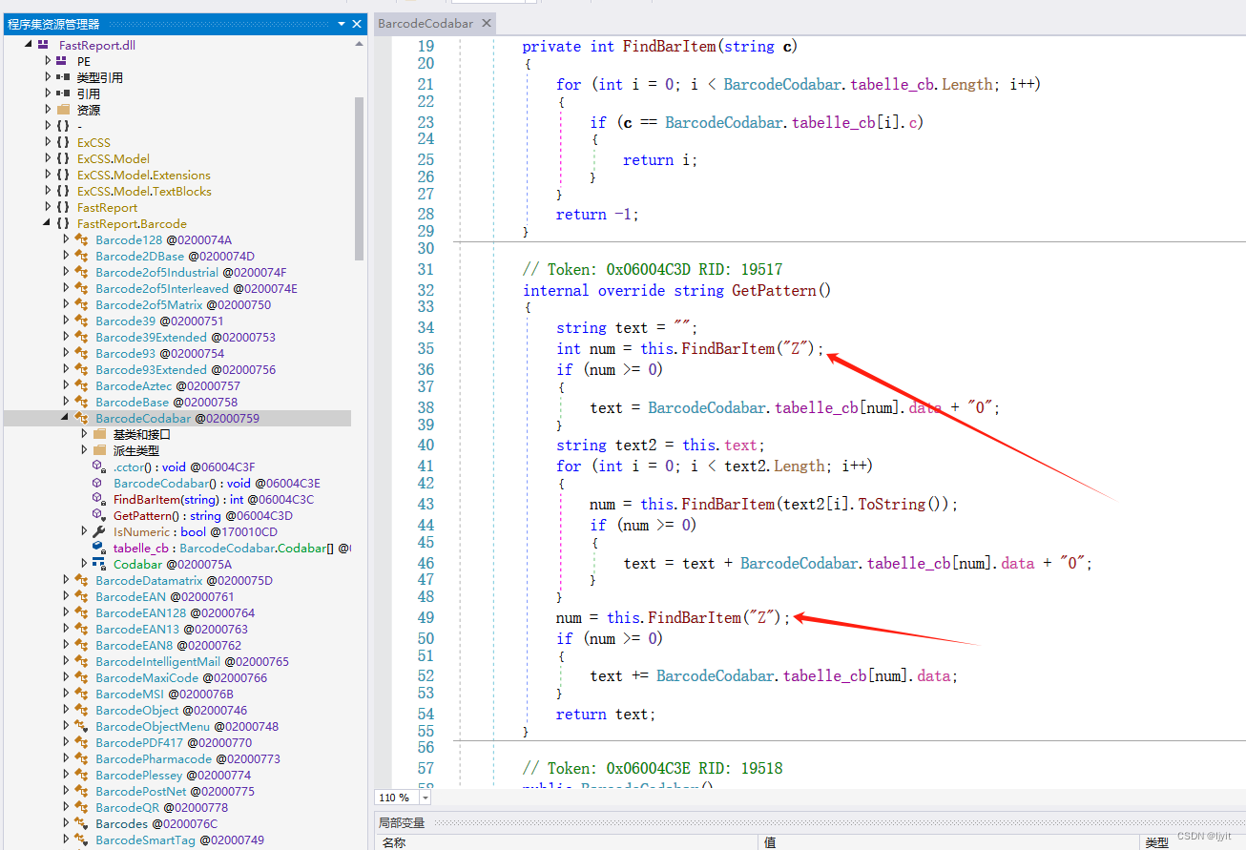Select BarcodeEAN13 class
1246x850 pixels.
[172, 629]
